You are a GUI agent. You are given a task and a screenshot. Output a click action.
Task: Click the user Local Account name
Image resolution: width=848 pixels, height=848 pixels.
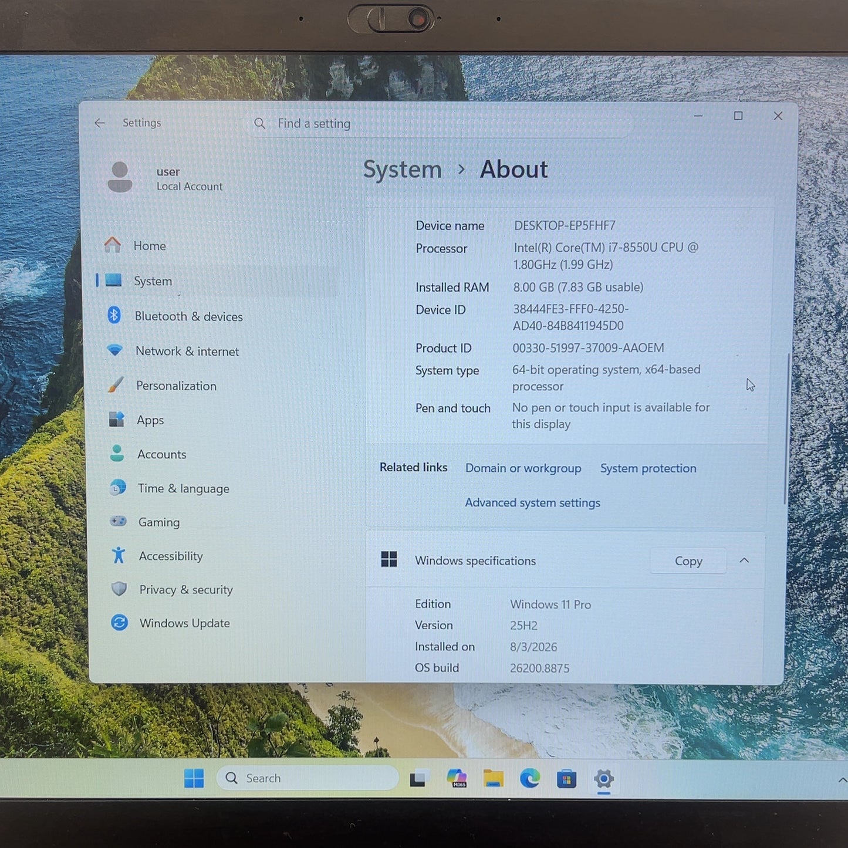coord(189,178)
